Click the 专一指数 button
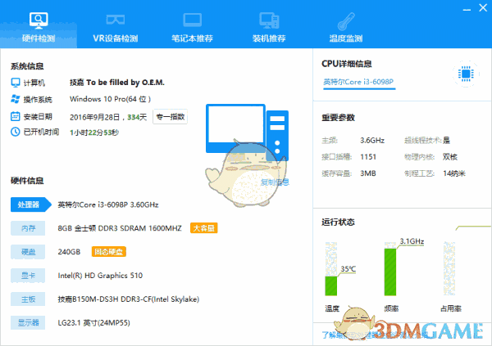This screenshot has width=492, height=346. click(170, 117)
